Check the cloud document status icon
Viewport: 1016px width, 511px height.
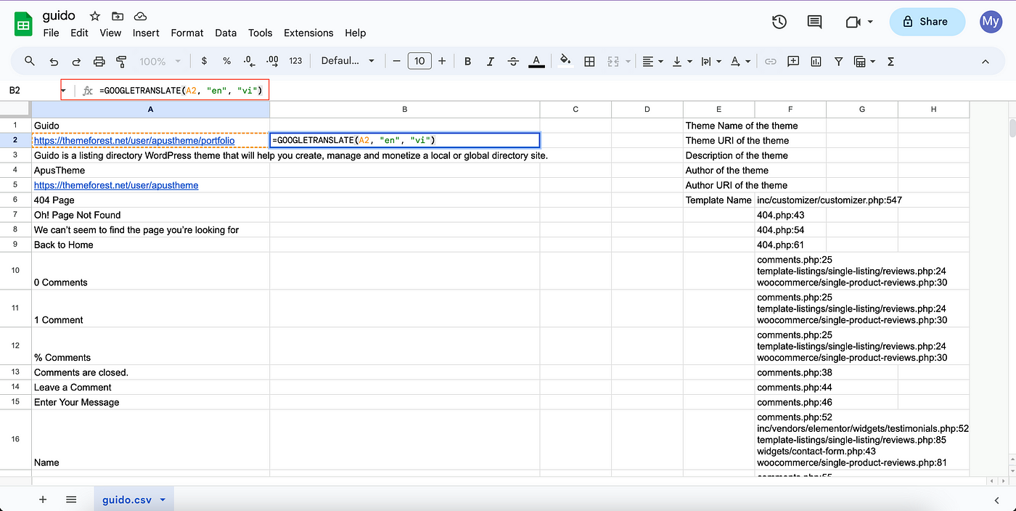click(141, 16)
